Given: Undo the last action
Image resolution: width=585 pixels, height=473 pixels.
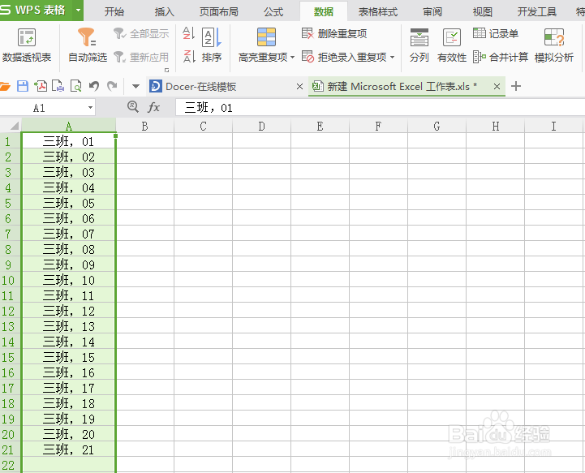Looking at the screenshot, I should point(94,87).
